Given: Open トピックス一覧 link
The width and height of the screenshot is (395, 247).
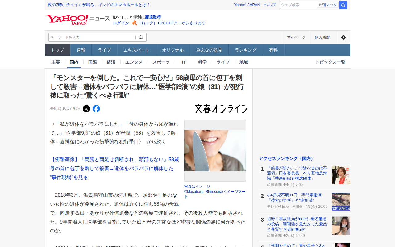Looking at the screenshot, I should (330, 62).
